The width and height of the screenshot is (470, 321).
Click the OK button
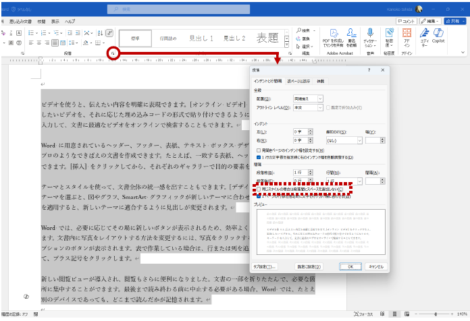[x=350, y=266]
